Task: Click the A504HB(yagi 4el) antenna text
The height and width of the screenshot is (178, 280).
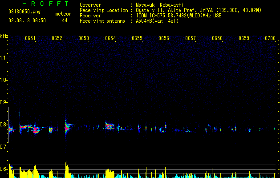Action: pyautogui.click(x=157, y=21)
